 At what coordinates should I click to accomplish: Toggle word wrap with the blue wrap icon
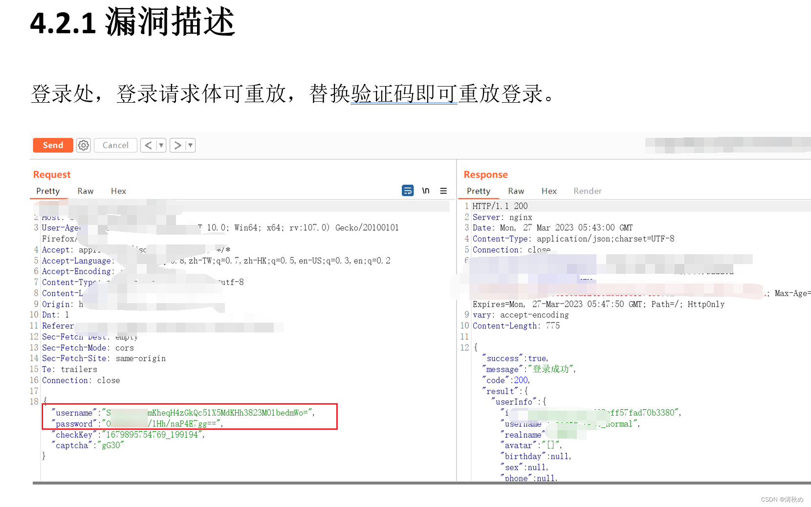(408, 190)
